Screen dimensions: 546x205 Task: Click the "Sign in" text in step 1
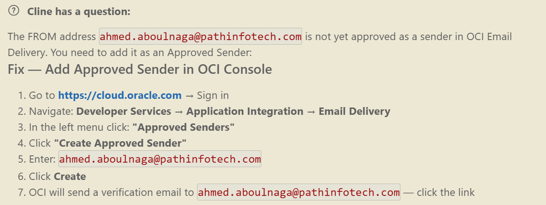(x=213, y=96)
